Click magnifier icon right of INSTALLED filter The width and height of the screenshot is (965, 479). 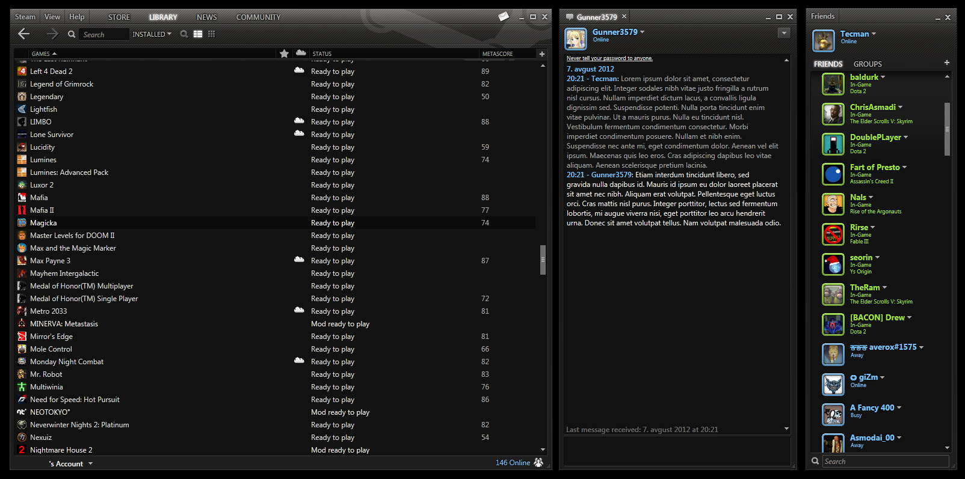(x=184, y=34)
